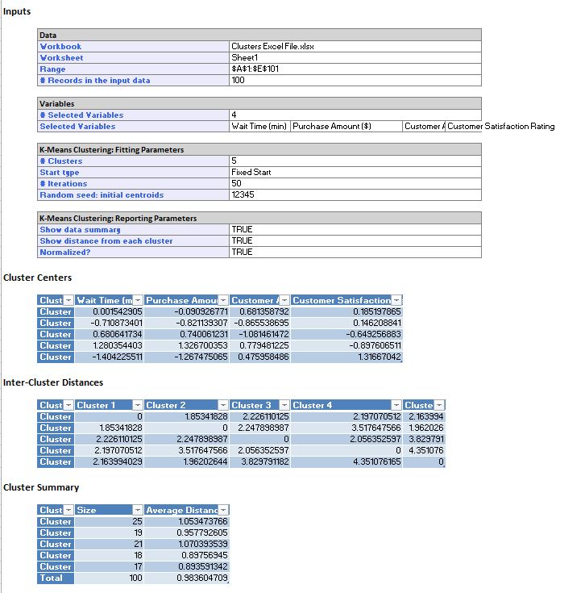The width and height of the screenshot is (585, 593).
Task: Select the cluster size cell 25
Action: click(x=109, y=521)
